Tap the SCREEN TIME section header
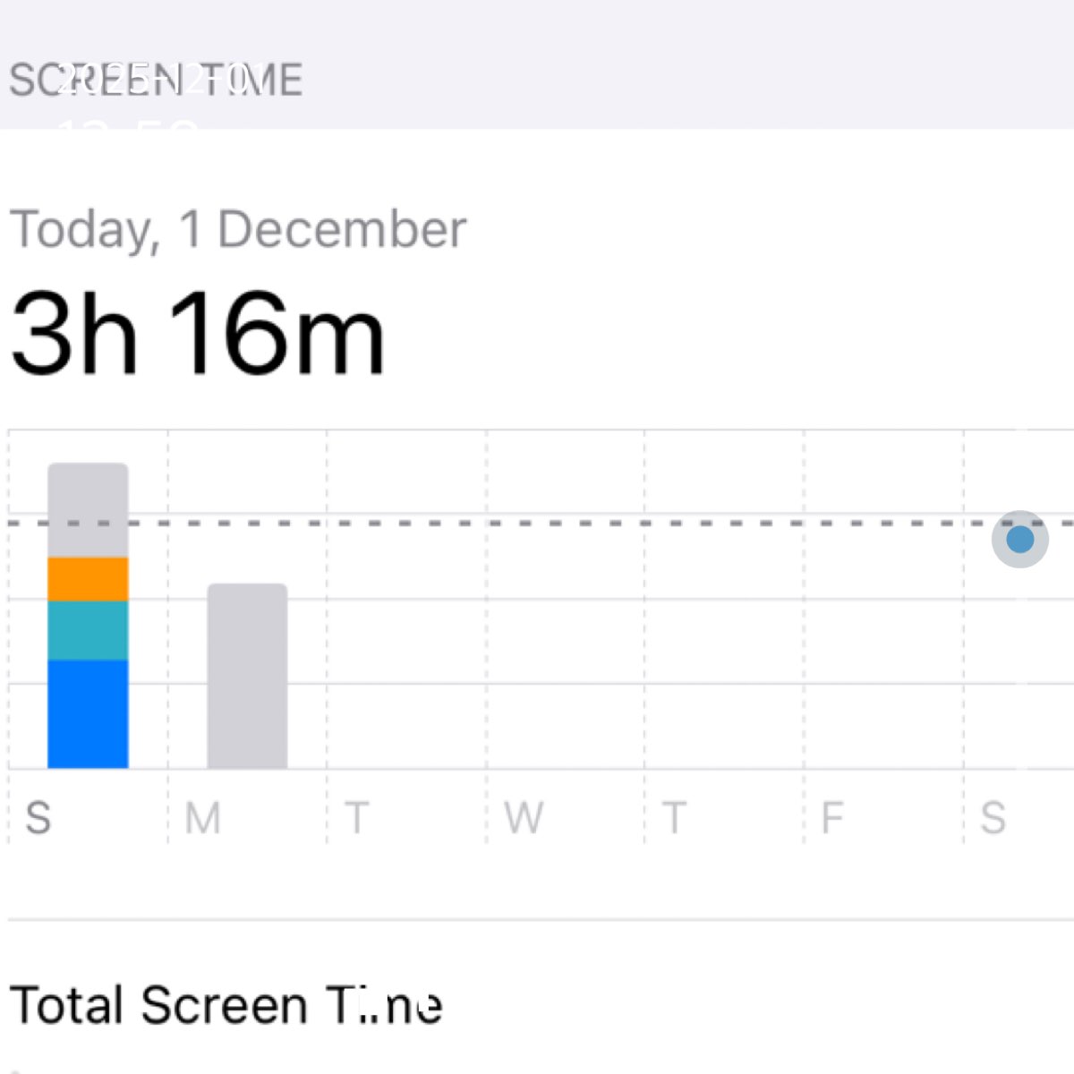The height and width of the screenshot is (1074, 1074). coord(156,81)
